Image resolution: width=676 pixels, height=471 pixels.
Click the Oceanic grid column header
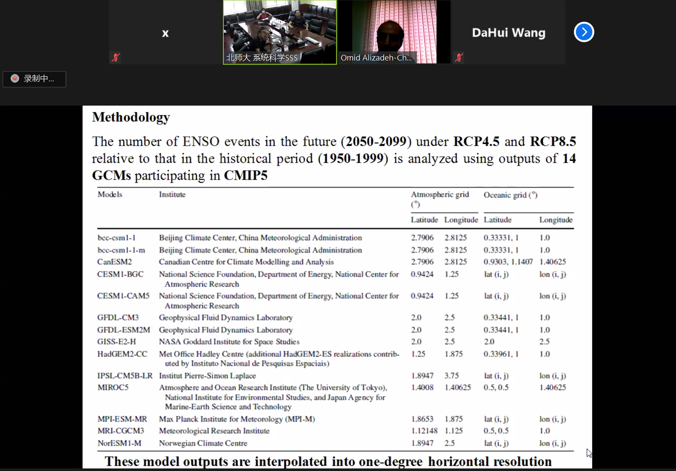(510, 195)
